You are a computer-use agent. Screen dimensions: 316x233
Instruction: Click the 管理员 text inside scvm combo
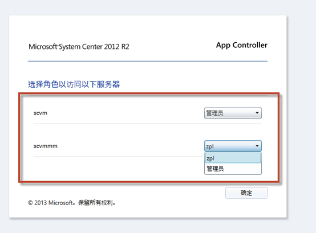pyautogui.click(x=214, y=113)
